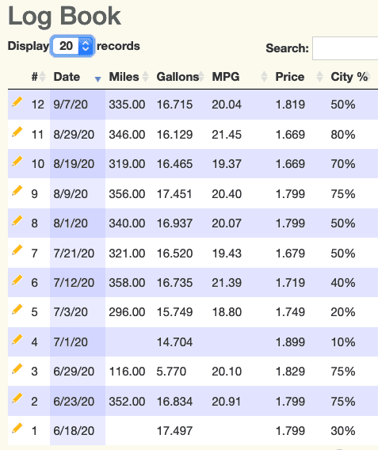Edit the 6/23/20 record via pencil

(x=17, y=399)
